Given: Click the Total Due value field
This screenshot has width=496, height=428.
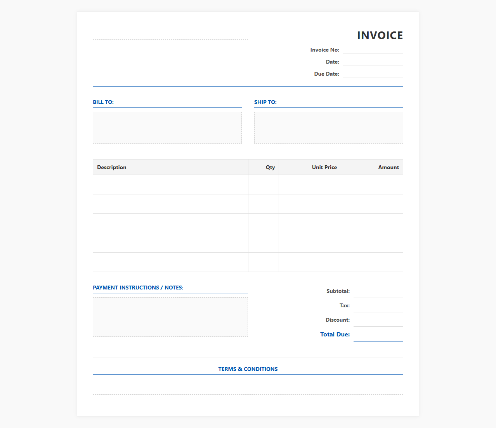Looking at the screenshot, I should point(378,334).
